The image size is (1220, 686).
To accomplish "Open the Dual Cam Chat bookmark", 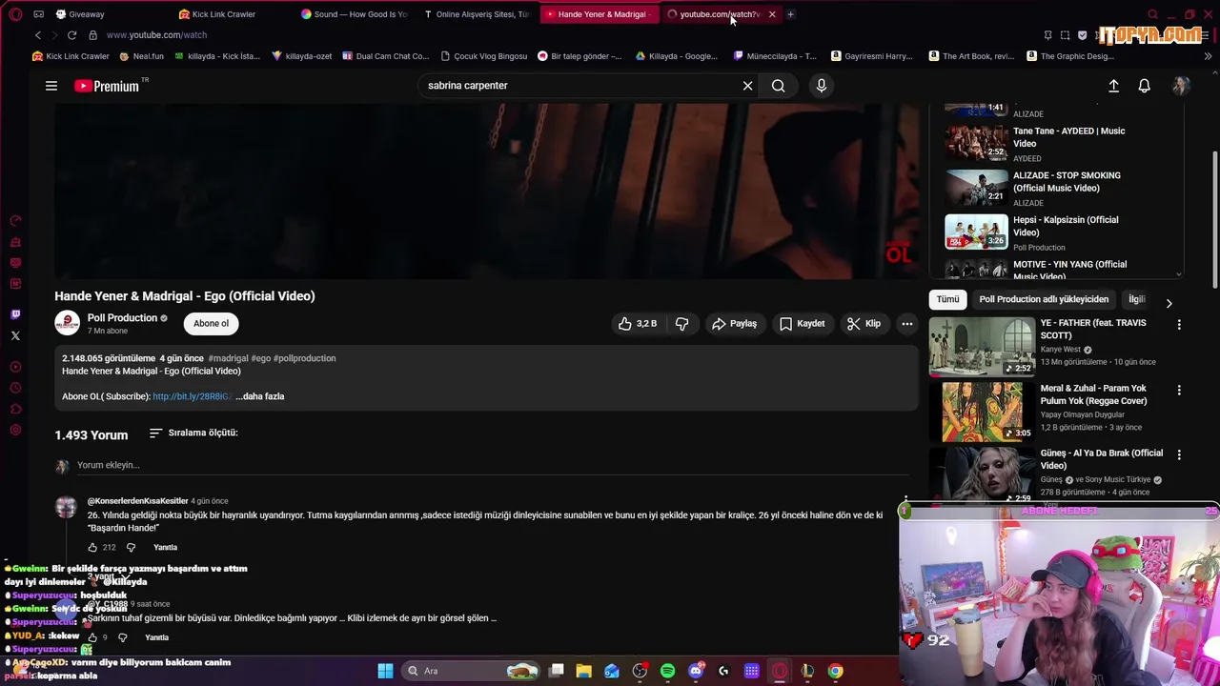I will coord(385,56).
